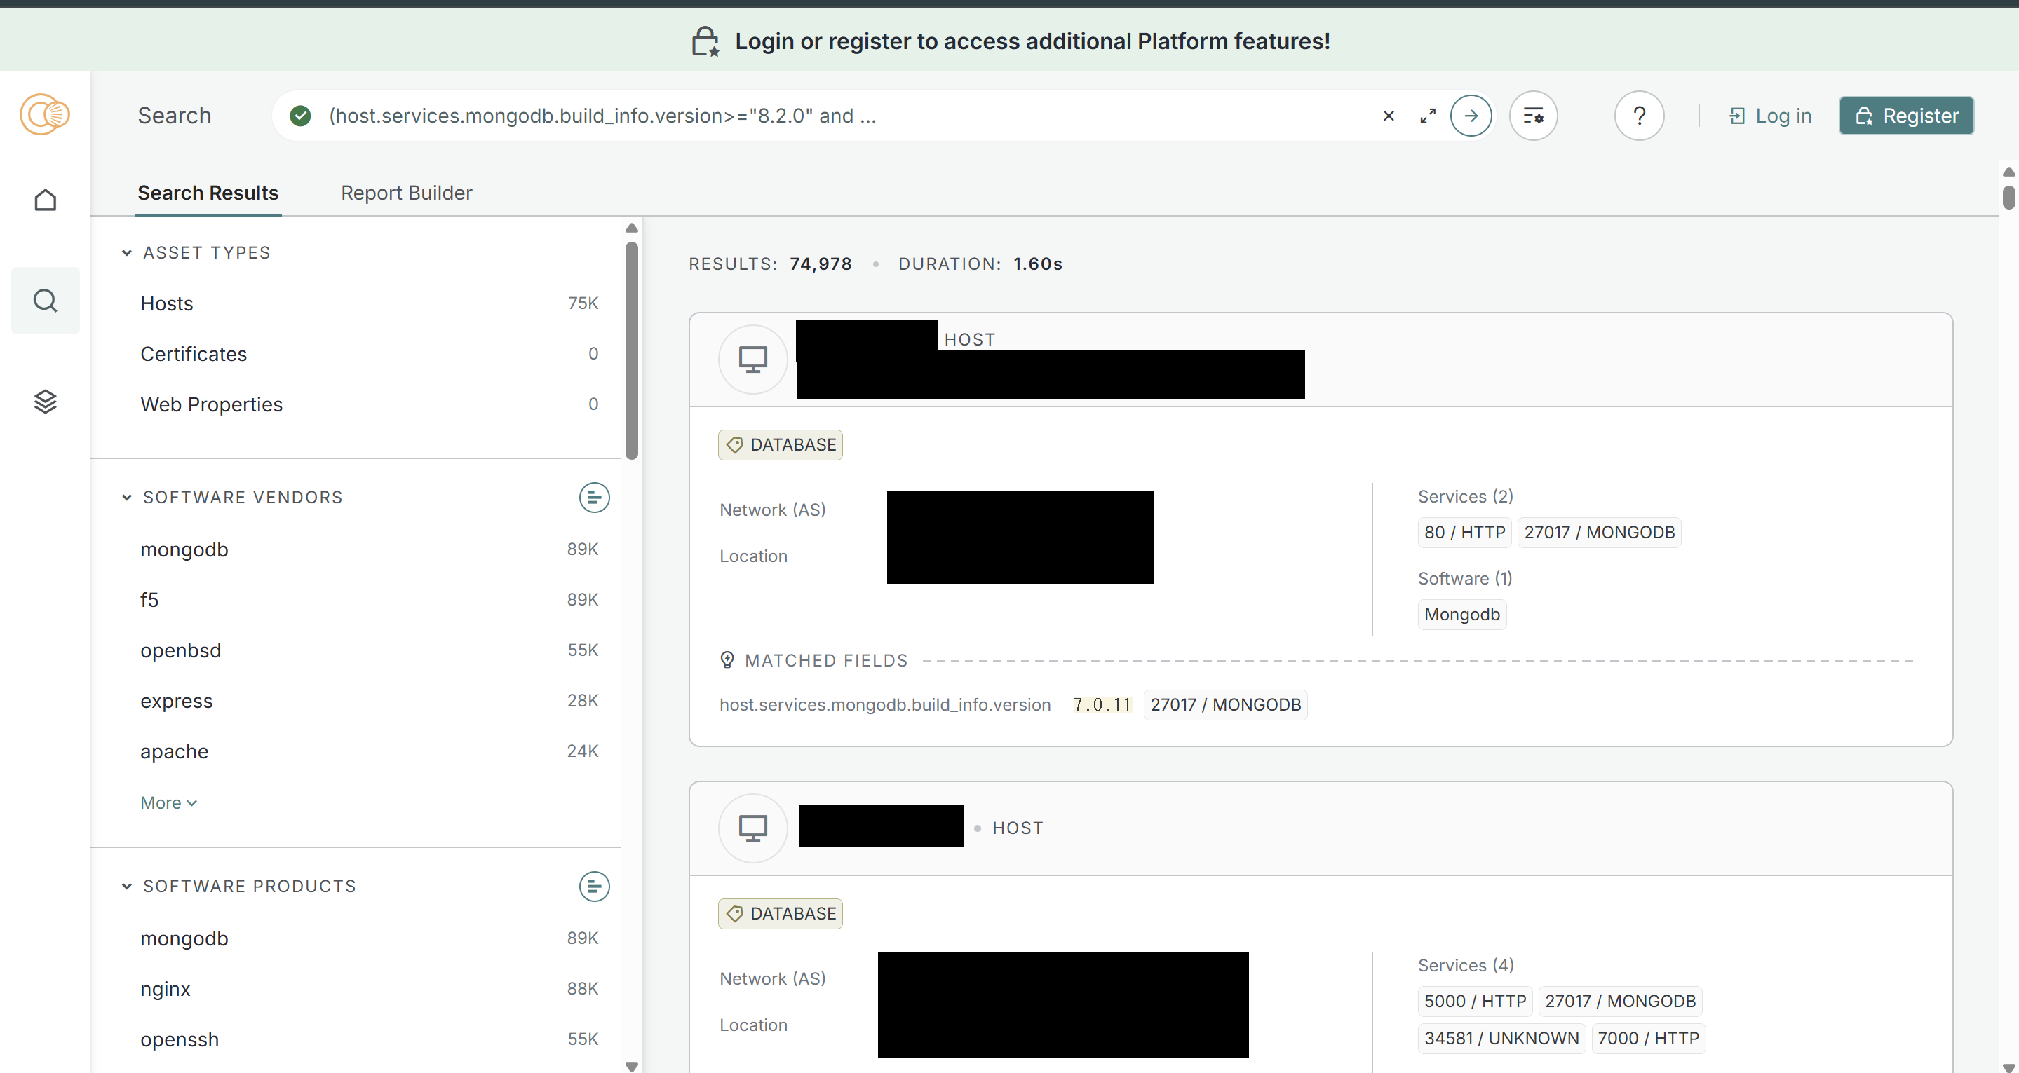Select the Search magnifier sidebar icon
The width and height of the screenshot is (2019, 1073).
[46, 301]
